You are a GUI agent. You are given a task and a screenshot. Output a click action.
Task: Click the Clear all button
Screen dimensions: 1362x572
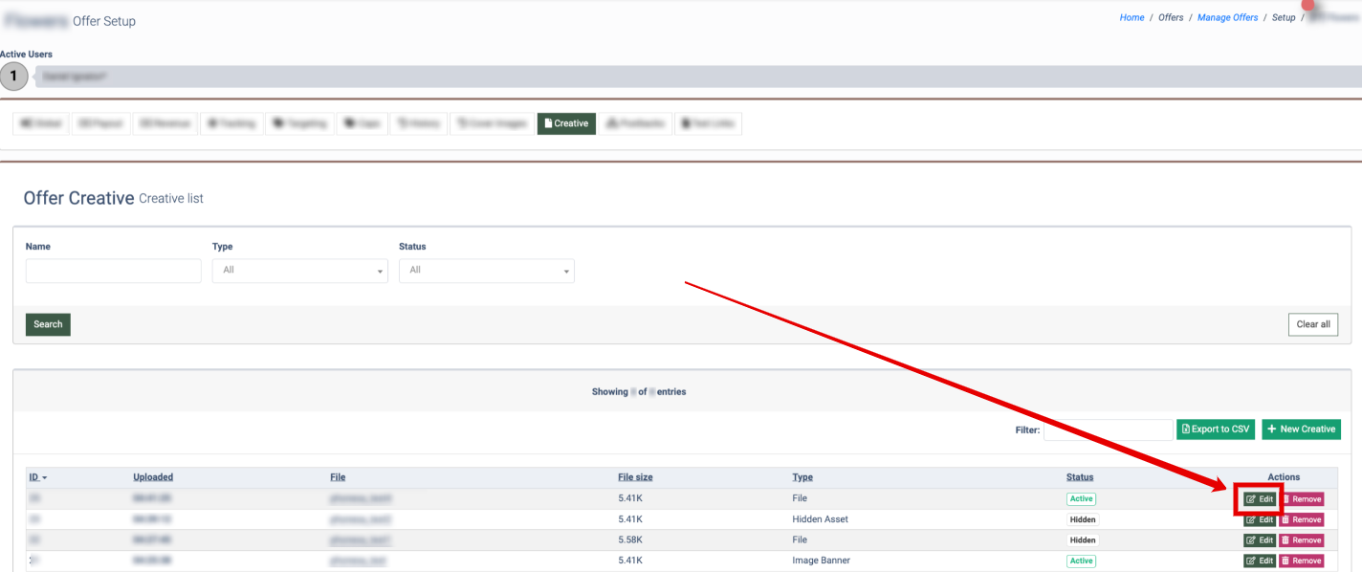1312,324
